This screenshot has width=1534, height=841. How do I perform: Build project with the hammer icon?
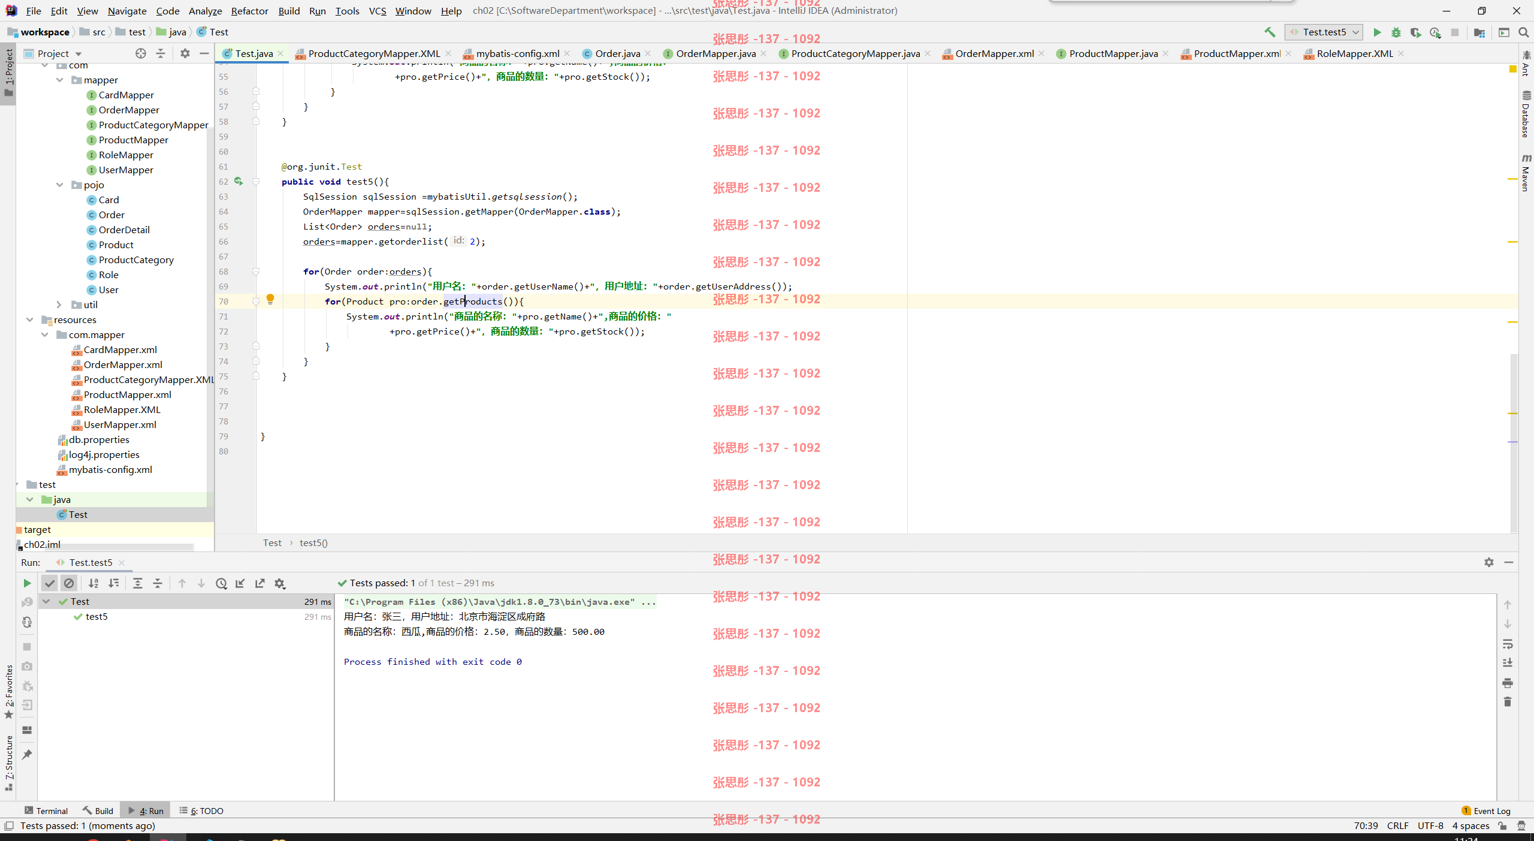pos(1270,32)
